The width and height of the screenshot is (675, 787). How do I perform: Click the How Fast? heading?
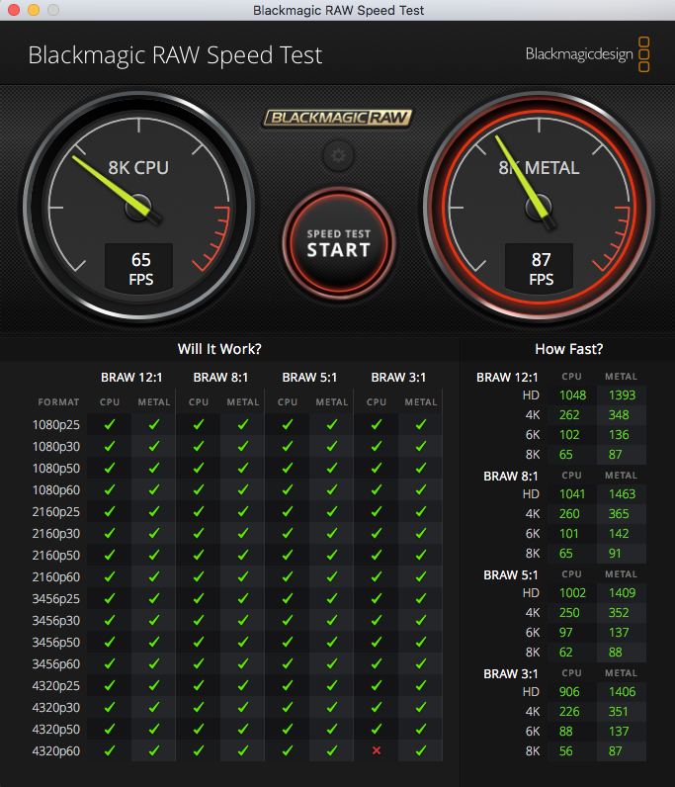tap(568, 349)
